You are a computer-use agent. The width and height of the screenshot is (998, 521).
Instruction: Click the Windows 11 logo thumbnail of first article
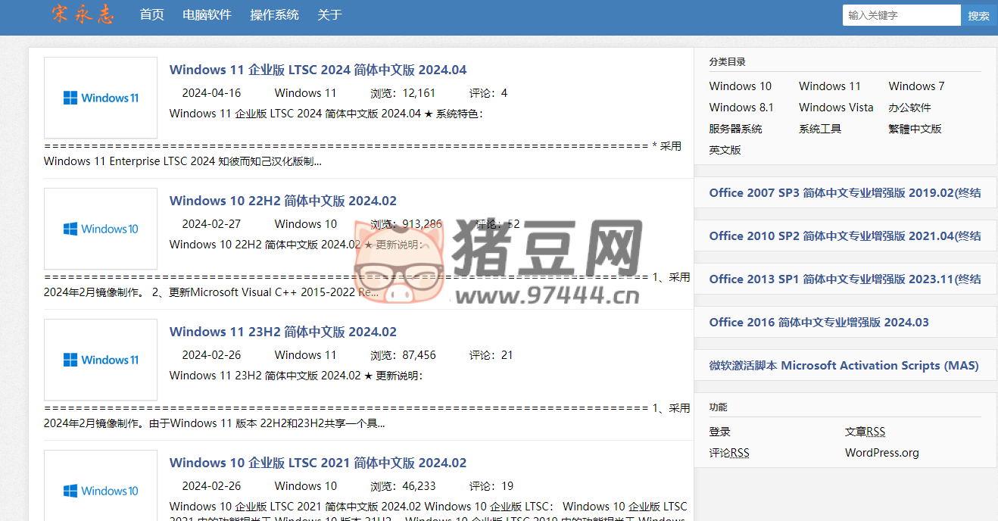[100, 97]
